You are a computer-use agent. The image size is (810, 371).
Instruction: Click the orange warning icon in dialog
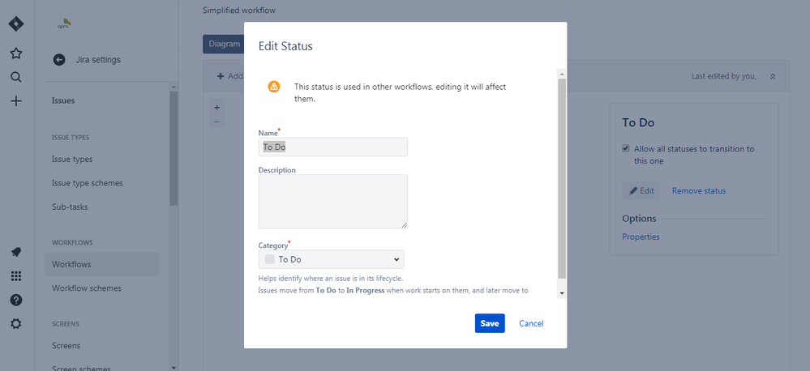pyautogui.click(x=274, y=87)
